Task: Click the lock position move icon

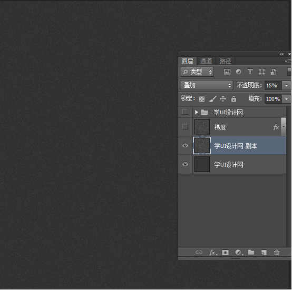Action: click(x=223, y=99)
